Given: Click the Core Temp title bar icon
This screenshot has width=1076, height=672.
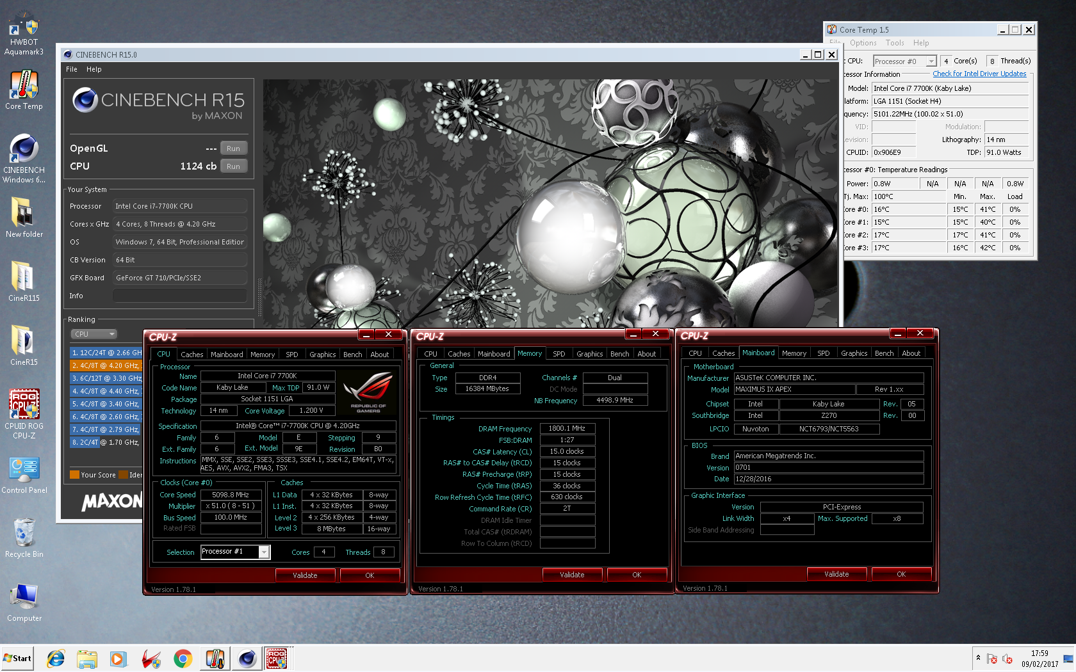Looking at the screenshot, I should click(832, 29).
